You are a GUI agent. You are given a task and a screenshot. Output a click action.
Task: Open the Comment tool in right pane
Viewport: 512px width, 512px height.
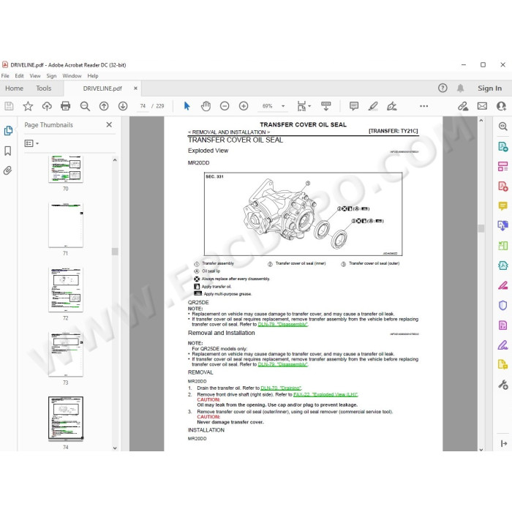tap(503, 206)
